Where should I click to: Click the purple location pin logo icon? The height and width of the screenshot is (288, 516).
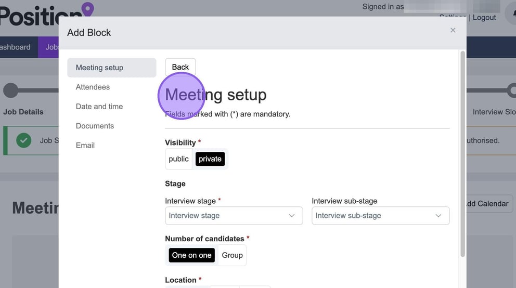coord(87,9)
